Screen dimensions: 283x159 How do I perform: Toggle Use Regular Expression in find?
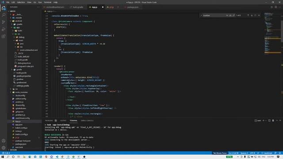[233, 15]
